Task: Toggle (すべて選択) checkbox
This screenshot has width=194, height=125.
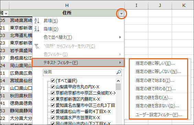Action: [53, 81]
